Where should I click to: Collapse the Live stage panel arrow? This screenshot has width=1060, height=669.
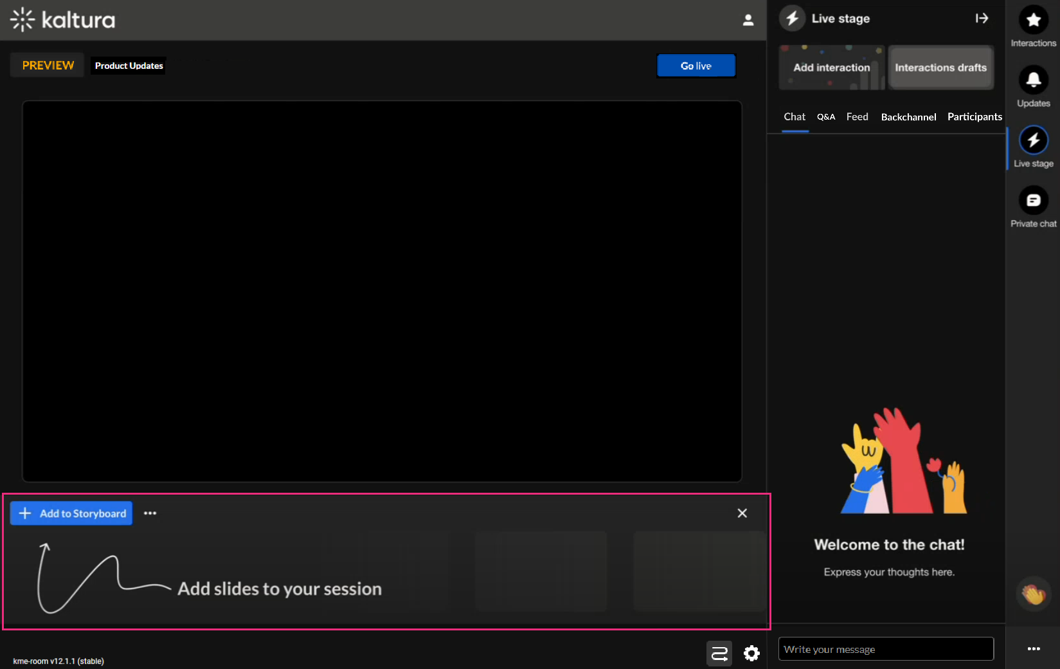point(982,18)
